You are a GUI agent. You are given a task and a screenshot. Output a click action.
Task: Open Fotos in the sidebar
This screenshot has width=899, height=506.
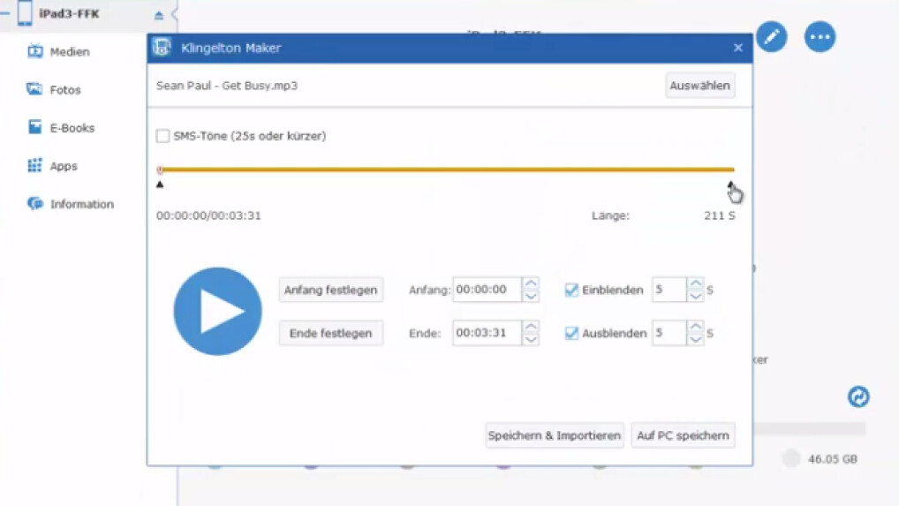64,90
